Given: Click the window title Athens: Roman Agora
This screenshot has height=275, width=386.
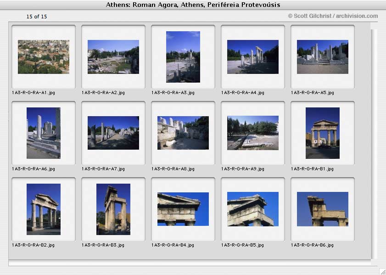Looking at the screenshot, I should (193, 5).
